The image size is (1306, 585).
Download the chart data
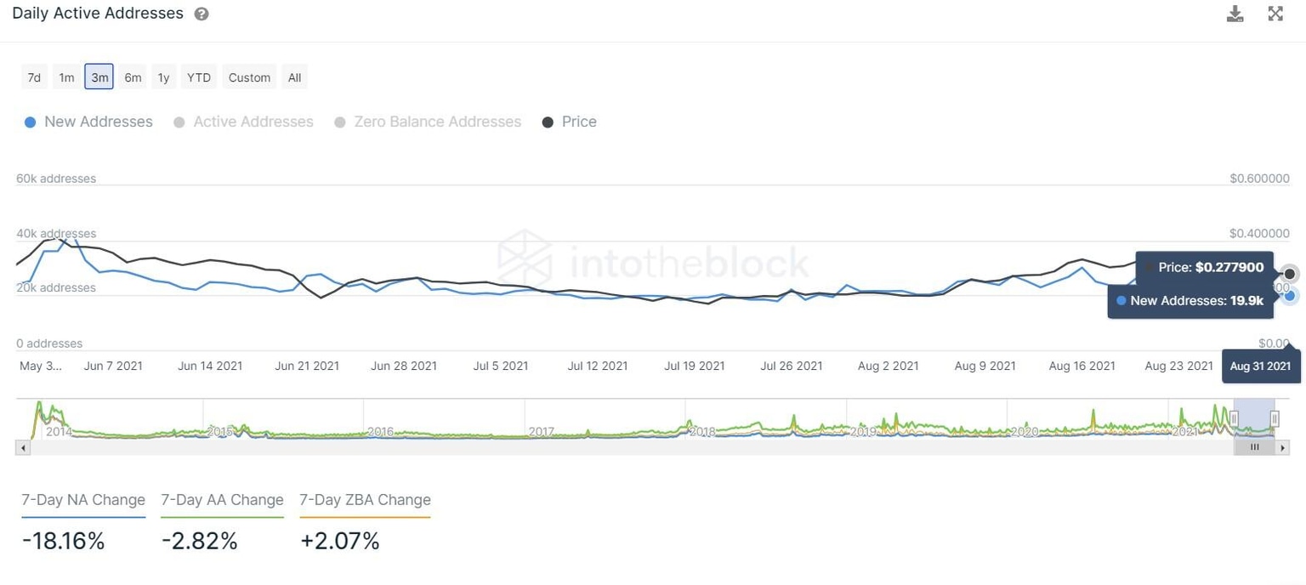(1235, 14)
